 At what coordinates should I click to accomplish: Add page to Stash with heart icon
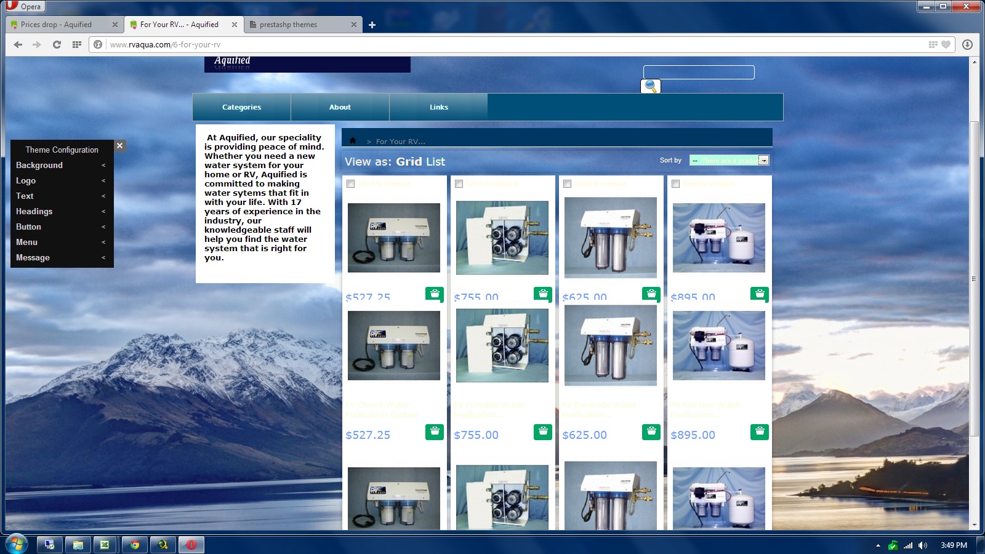point(946,44)
